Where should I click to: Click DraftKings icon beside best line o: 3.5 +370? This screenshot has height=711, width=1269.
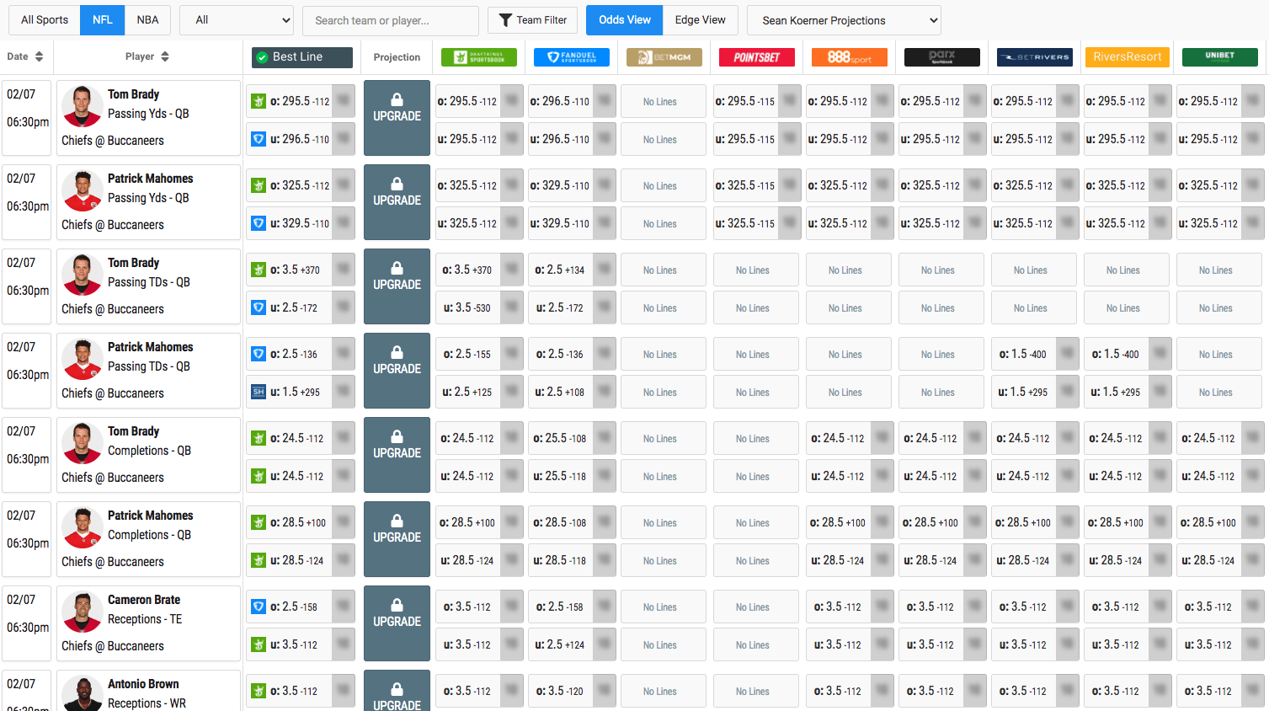click(259, 270)
